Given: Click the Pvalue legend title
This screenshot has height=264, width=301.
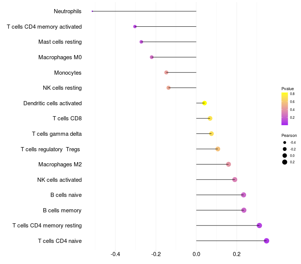Looking at the screenshot, I should (x=287, y=89).
